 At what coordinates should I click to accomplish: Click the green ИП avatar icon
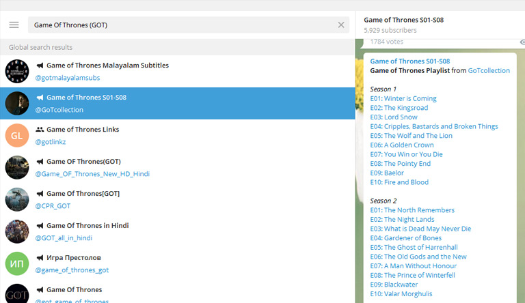click(17, 263)
